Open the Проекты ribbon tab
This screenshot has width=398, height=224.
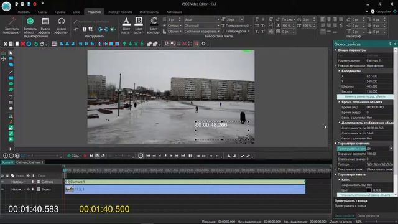24,12
